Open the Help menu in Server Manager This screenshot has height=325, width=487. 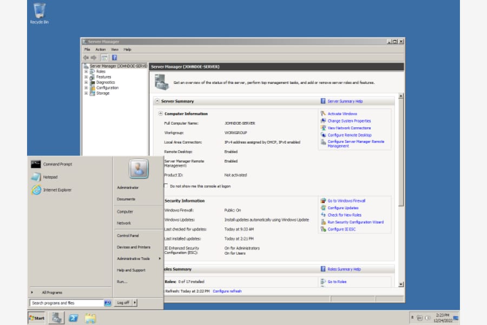[x=127, y=49]
